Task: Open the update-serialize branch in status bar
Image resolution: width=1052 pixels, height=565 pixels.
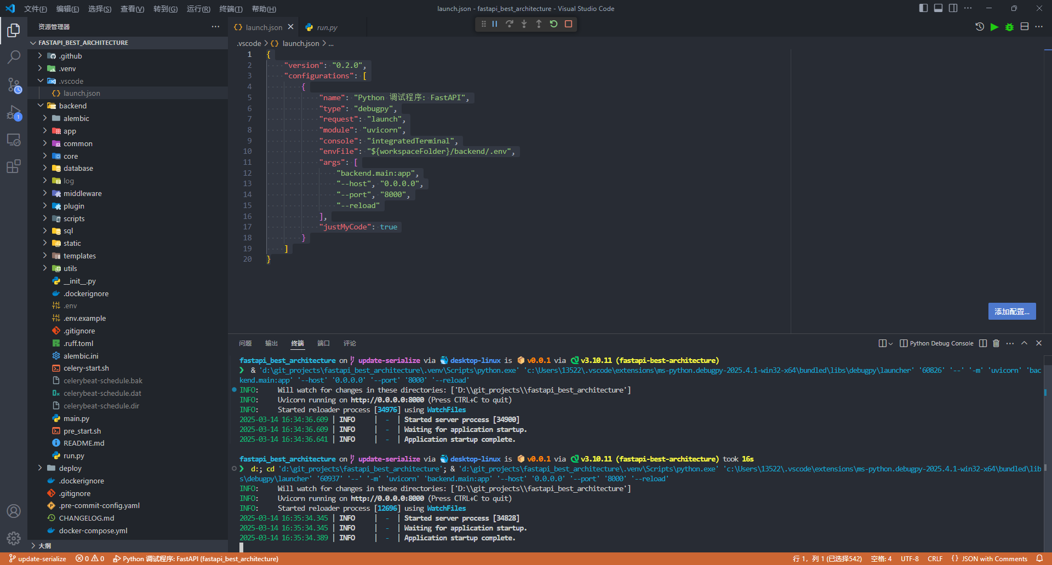Action: tap(37, 558)
